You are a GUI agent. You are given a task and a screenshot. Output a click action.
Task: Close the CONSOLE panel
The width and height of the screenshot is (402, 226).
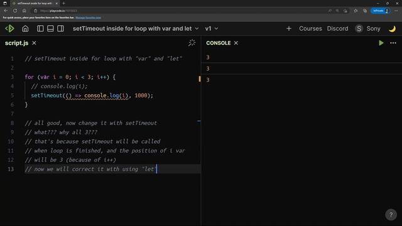point(236,43)
